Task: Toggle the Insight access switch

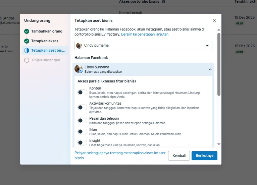Action: click(x=82, y=142)
